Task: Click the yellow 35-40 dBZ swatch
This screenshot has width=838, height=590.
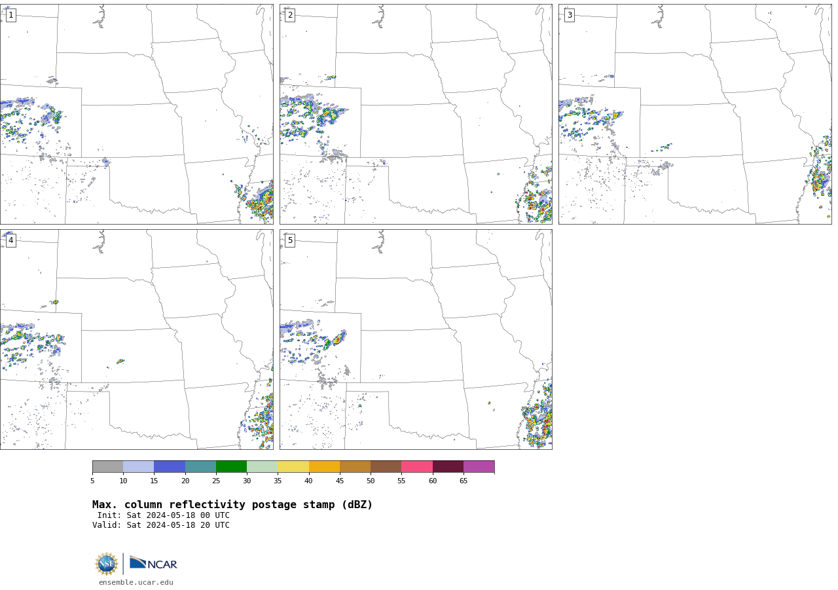Action: 293,466
